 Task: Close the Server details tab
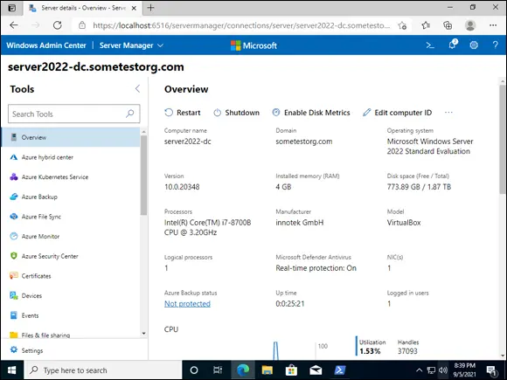pos(134,8)
